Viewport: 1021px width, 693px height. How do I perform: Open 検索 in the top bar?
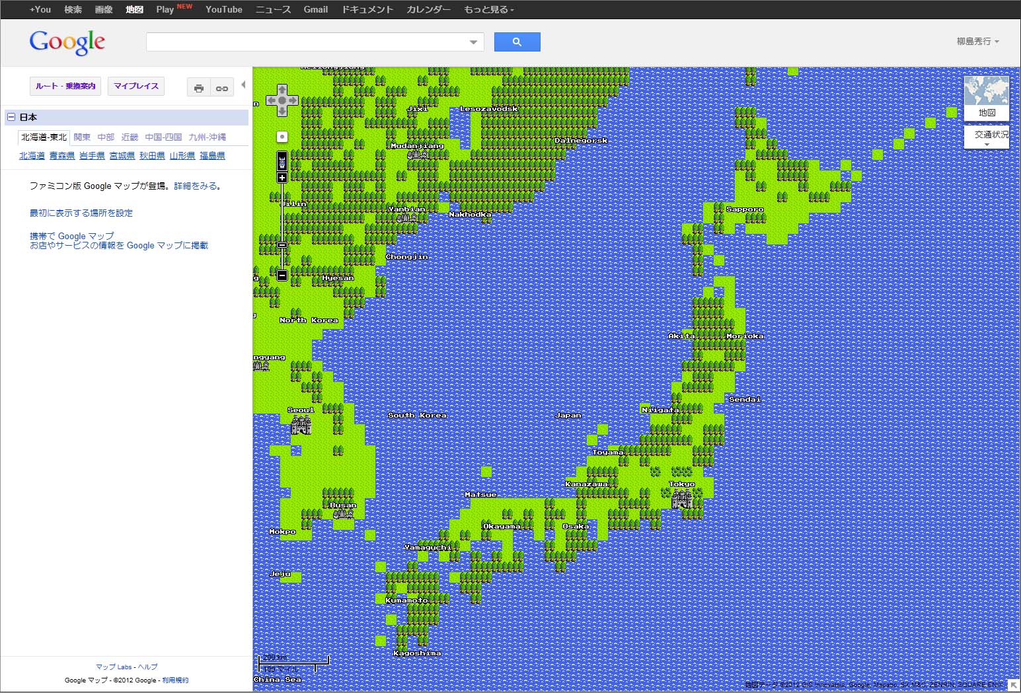click(73, 9)
